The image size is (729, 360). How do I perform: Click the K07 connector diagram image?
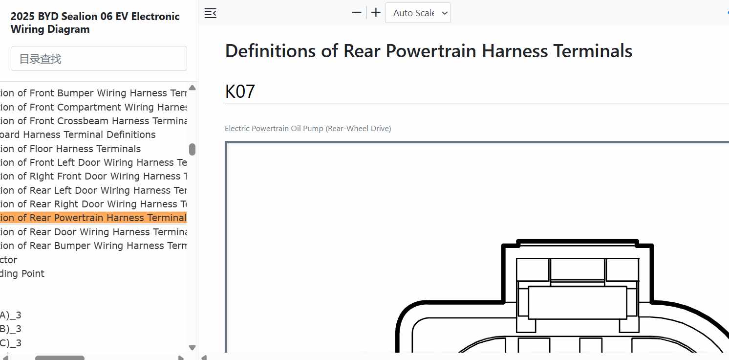pos(477,247)
